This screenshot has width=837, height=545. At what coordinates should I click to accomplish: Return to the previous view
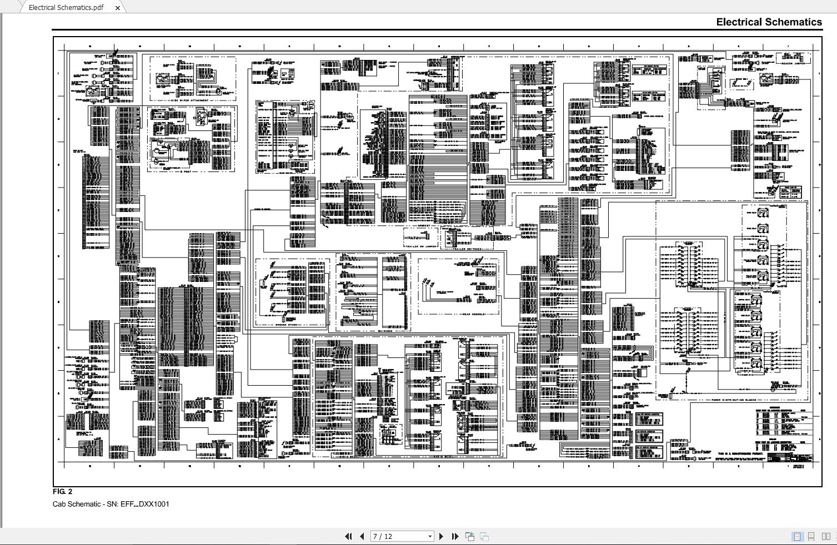470,536
